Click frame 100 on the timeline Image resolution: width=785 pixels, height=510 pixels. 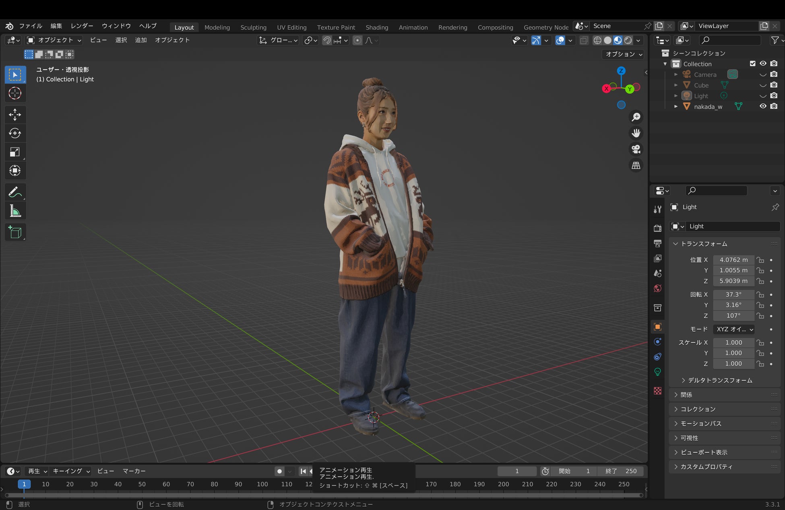262,484
